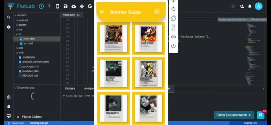The image size is (271, 125).
Task: Rotate emulator with the screen rotation icon
Action: [x=173, y=18]
